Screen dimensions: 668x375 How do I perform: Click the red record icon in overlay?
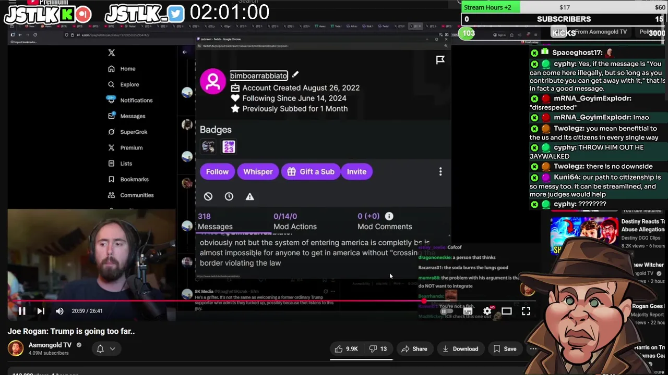click(83, 14)
